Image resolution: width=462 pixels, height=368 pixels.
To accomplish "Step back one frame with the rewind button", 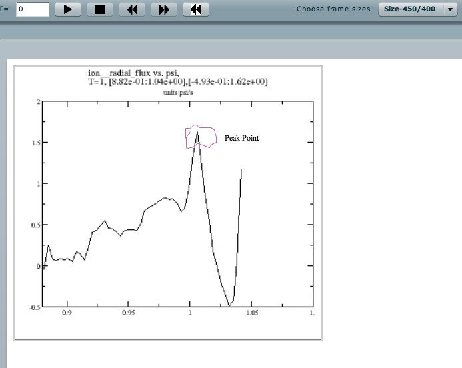I will point(132,9).
